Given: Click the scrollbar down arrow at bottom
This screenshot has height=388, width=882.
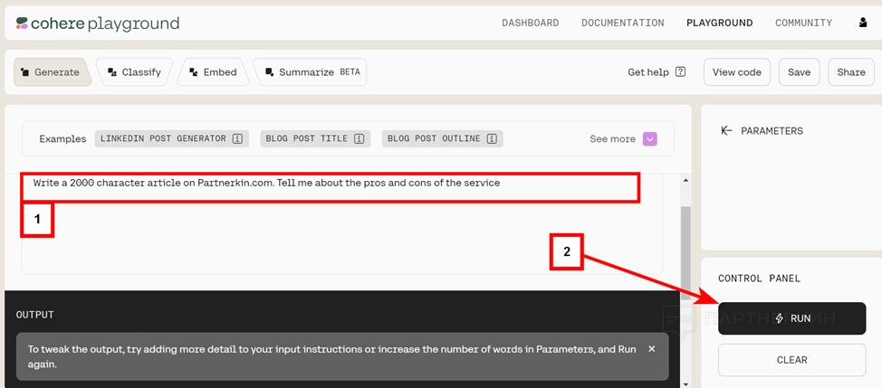Looking at the screenshot, I should [x=685, y=383].
